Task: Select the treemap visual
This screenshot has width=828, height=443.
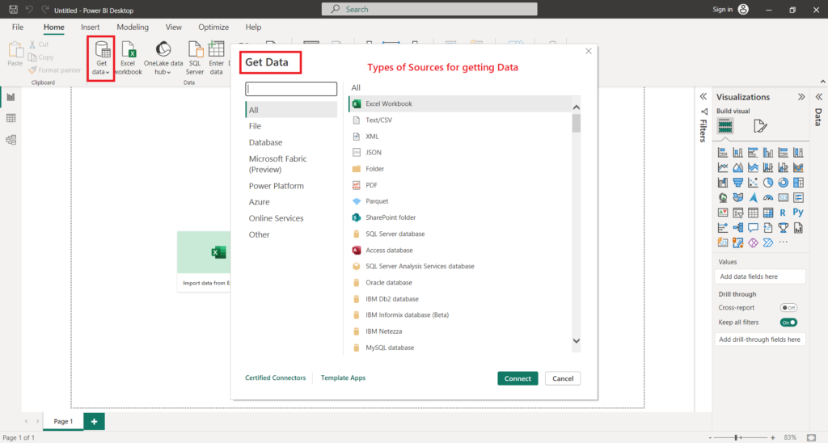Action: click(798, 183)
